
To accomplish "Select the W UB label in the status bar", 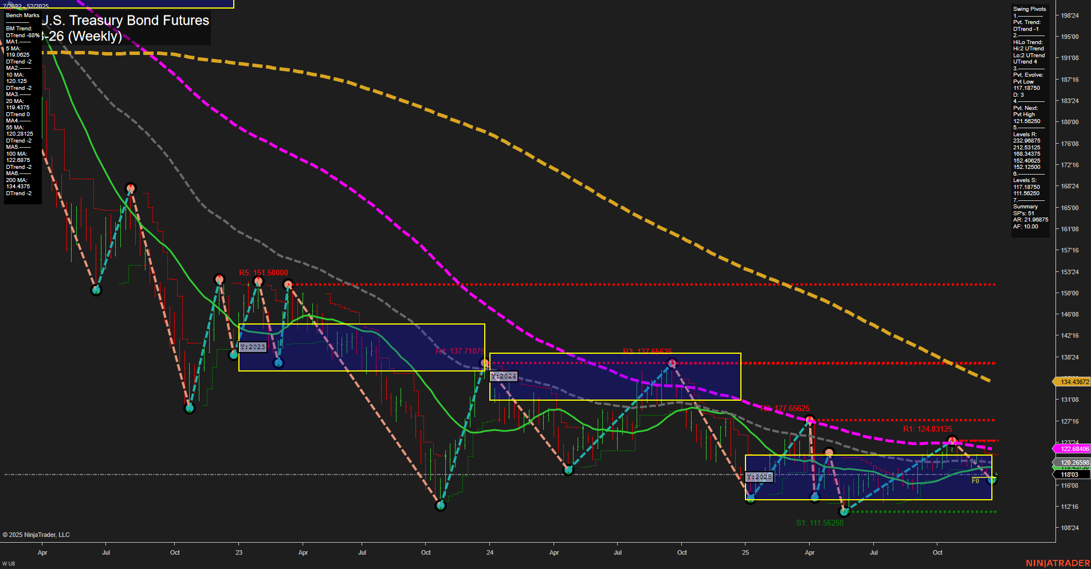I will tap(8, 564).
